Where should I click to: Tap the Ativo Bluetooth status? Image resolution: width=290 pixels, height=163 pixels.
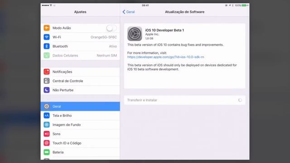pyautogui.click(x=113, y=46)
